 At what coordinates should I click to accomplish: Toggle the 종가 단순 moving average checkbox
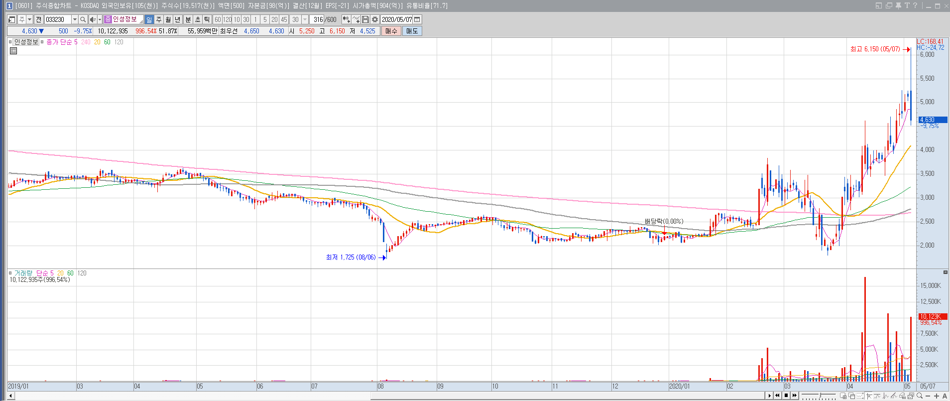point(42,42)
